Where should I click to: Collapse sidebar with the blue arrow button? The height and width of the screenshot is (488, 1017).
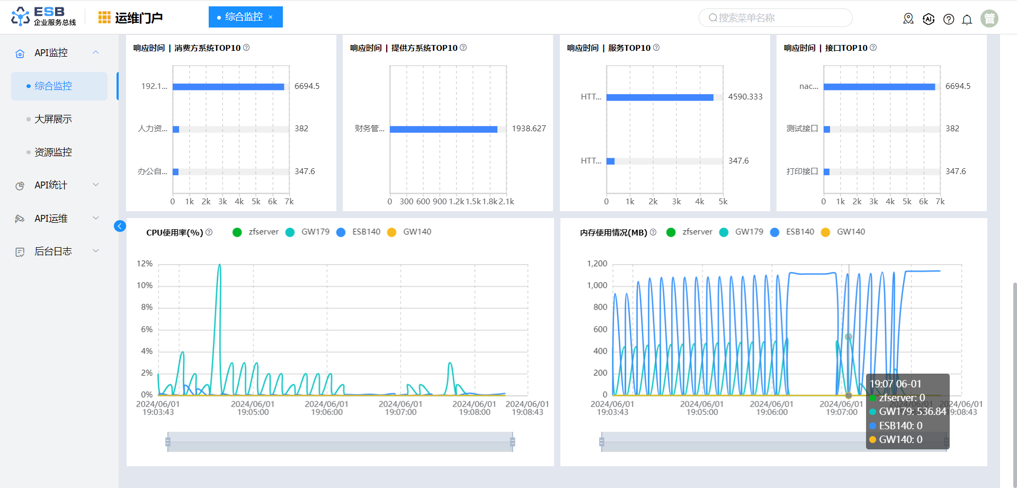click(120, 227)
